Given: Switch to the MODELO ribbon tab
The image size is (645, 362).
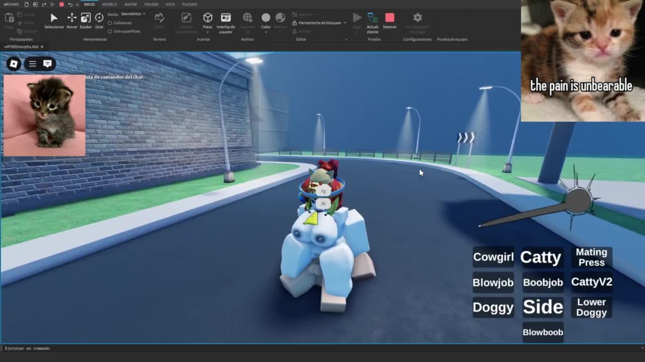Looking at the screenshot, I should point(109,5).
